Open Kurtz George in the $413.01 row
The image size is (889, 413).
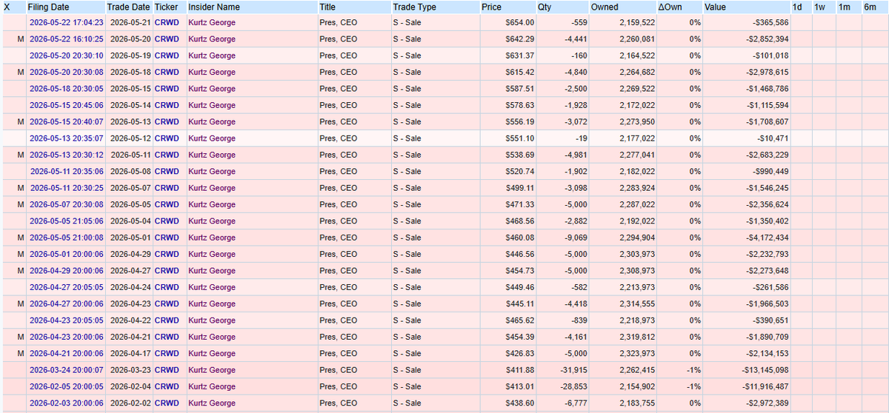click(212, 387)
